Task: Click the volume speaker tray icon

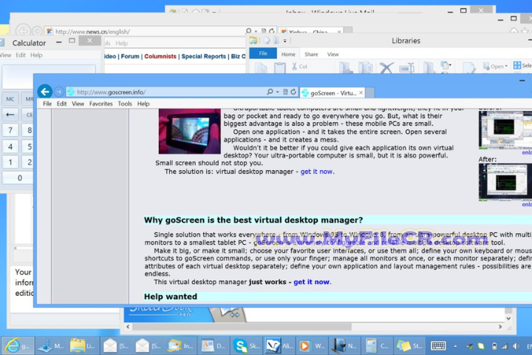Action: click(x=516, y=346)
